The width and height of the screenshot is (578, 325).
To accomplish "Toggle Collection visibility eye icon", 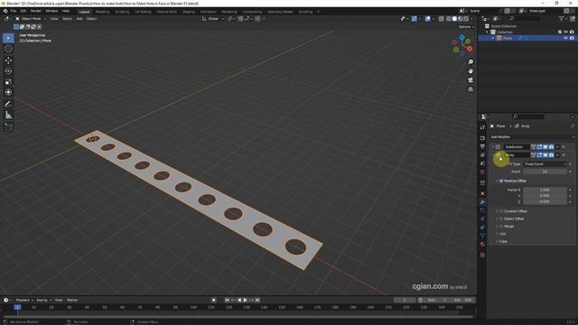I will pyautogui.click(x=566, y=32).
